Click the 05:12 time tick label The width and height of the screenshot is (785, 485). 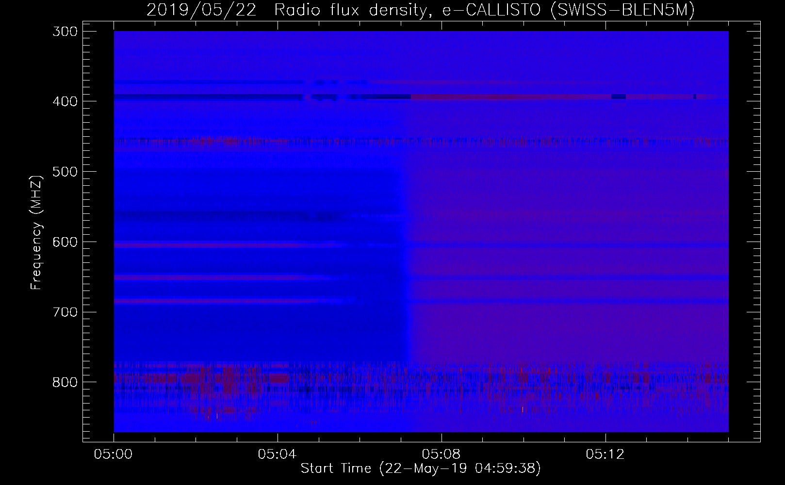605,454
